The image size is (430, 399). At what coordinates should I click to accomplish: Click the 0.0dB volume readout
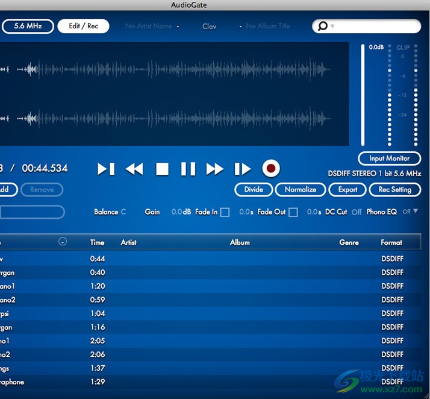coord(376,47)
